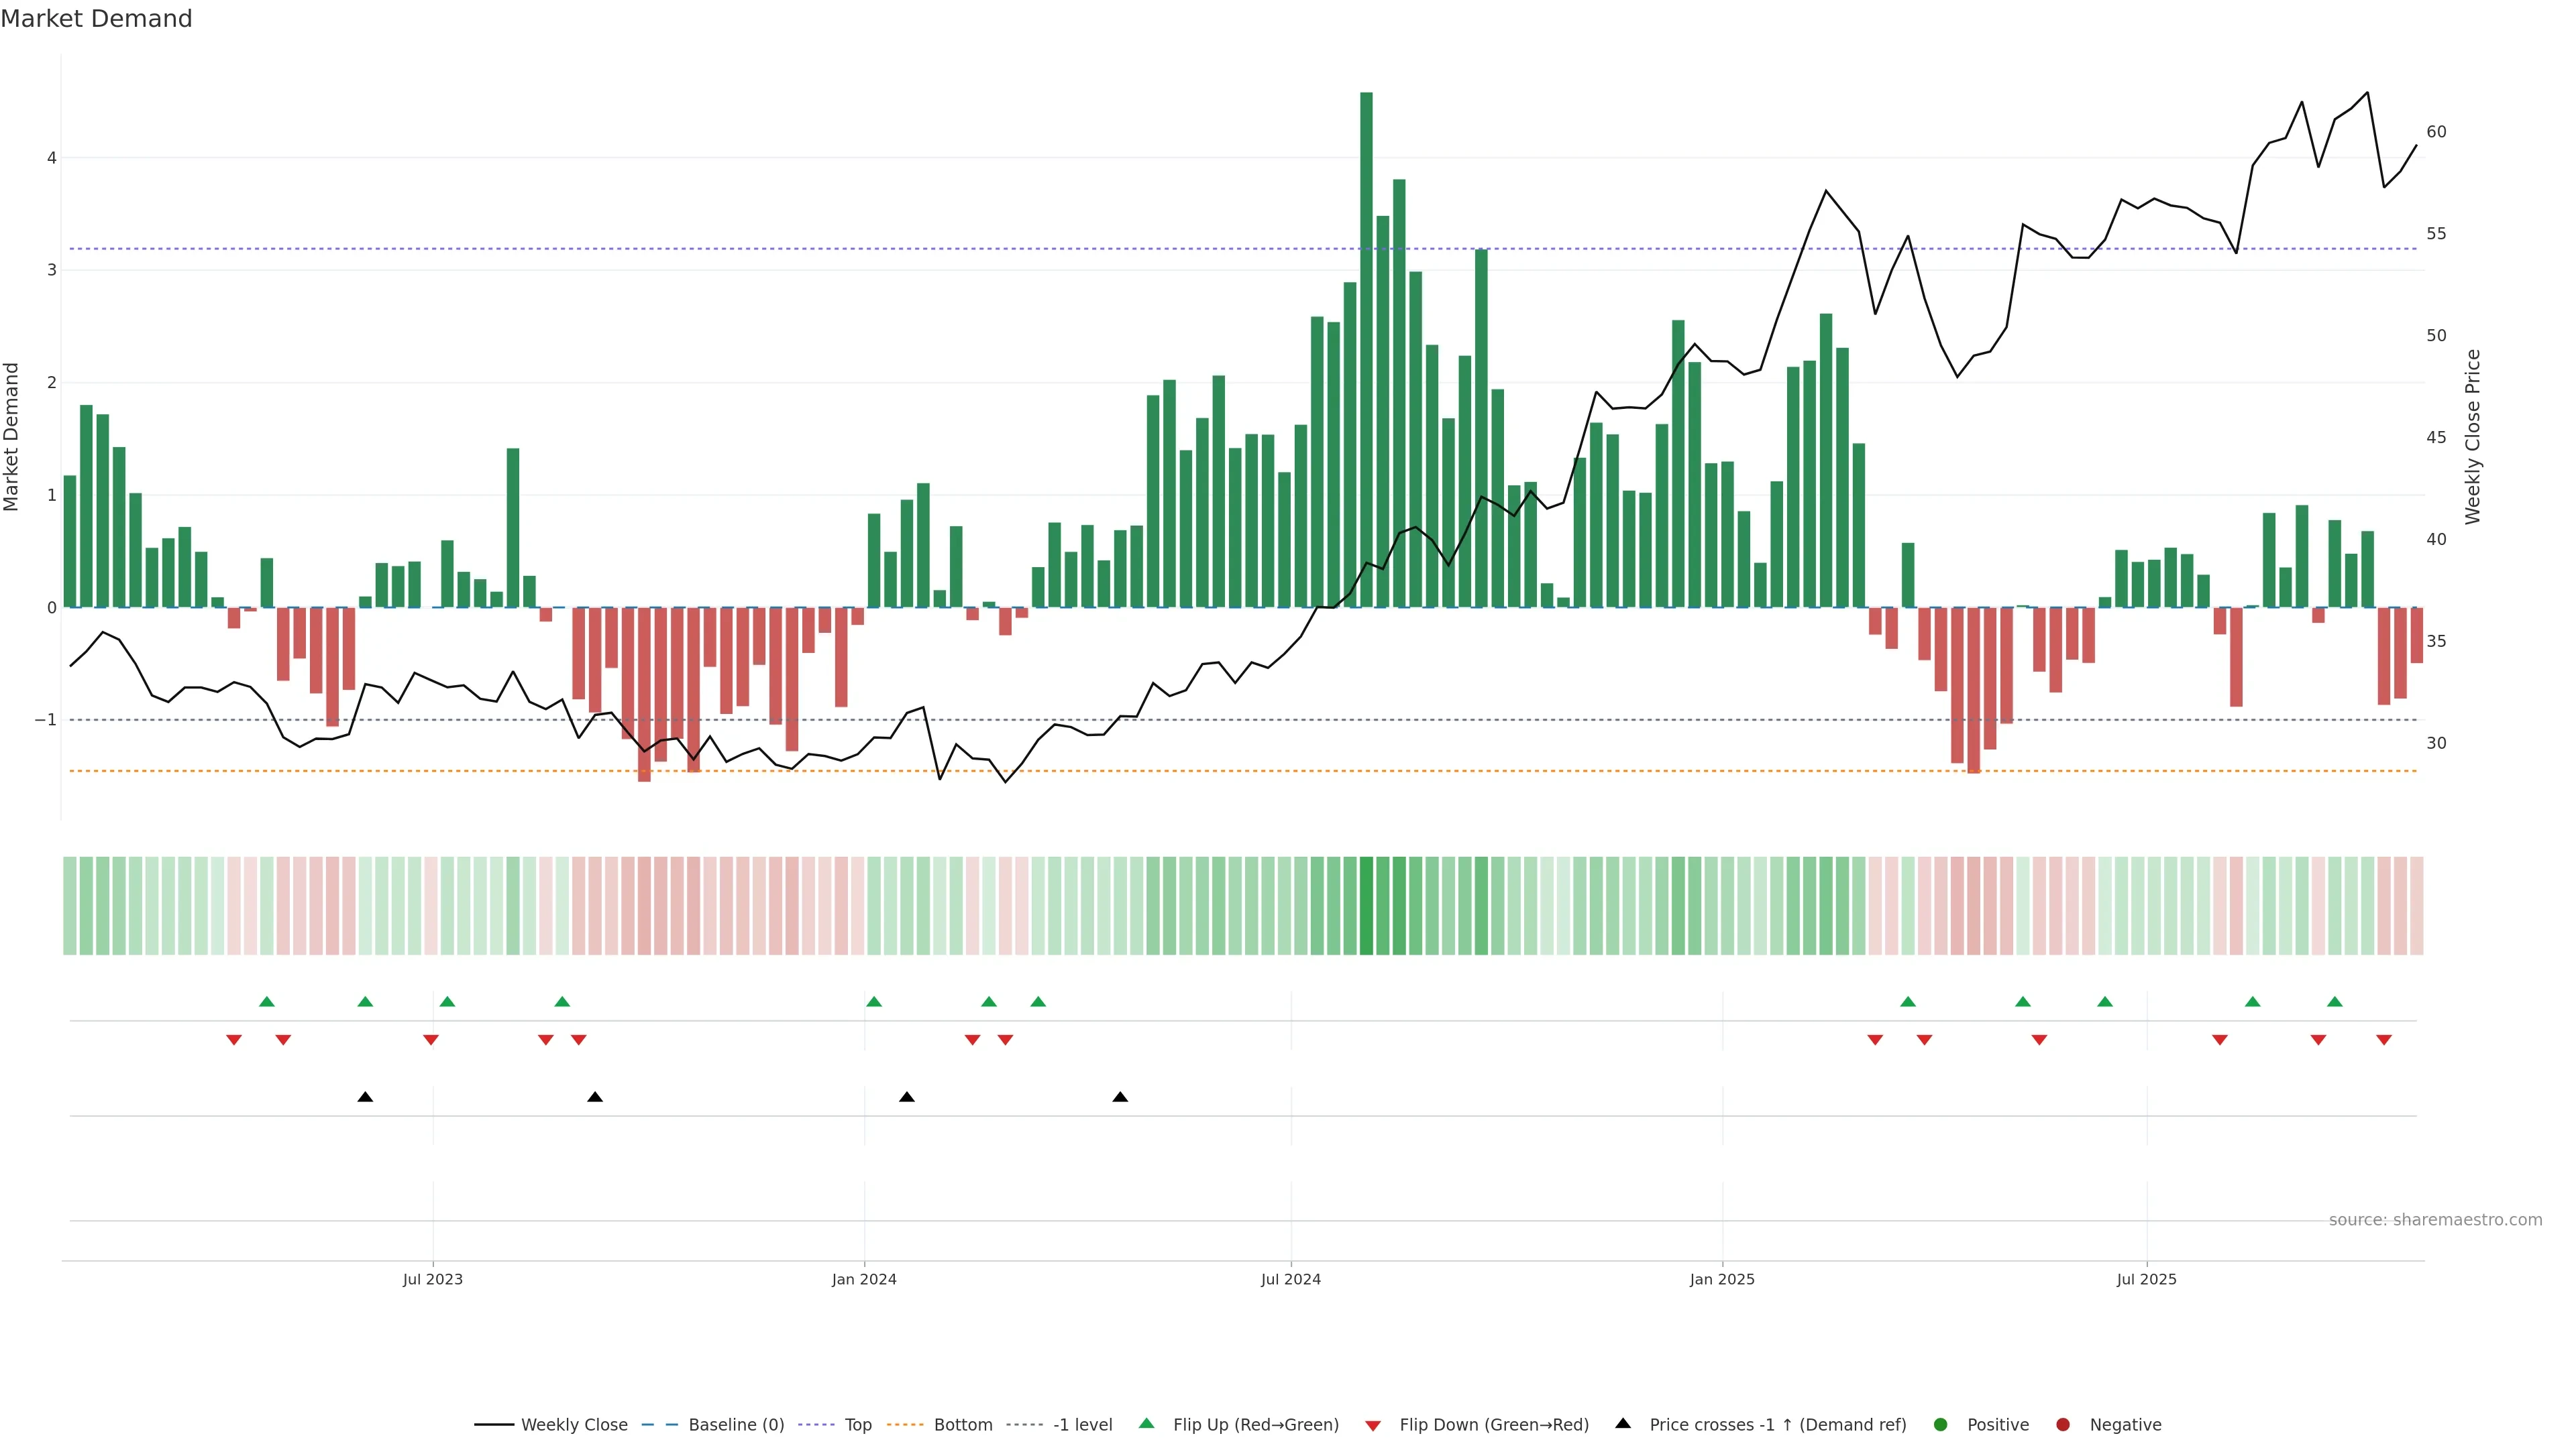Image resolution: width=2576 pixels, height=1448 pixels.
Task: Click the source: sharemaestro.com text
Action: point(2435,1219)
